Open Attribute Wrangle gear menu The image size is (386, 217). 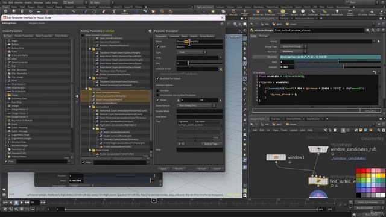367,30
